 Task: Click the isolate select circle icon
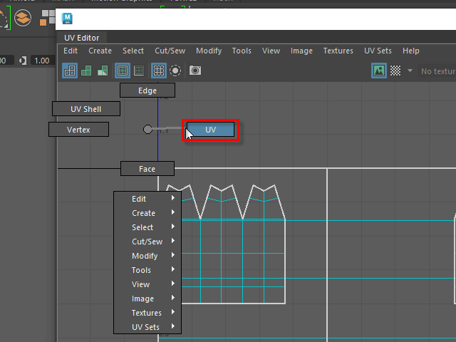point(175,71)
